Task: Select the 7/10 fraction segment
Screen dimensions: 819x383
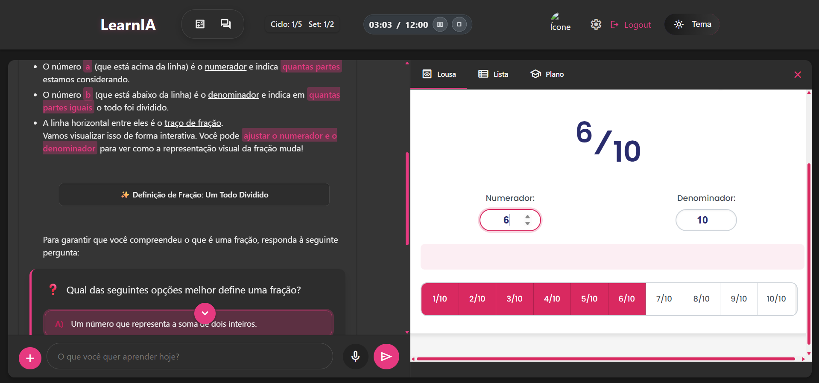Action: (x=664, y=299)
